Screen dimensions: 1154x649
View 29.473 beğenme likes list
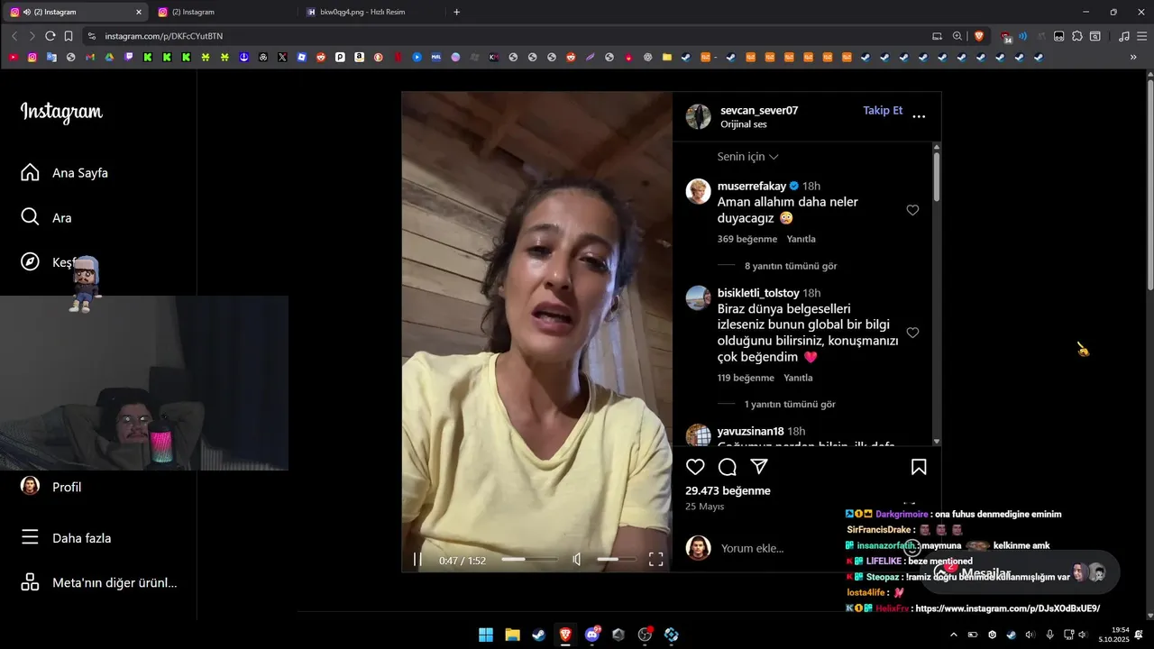tap(728, 490)
